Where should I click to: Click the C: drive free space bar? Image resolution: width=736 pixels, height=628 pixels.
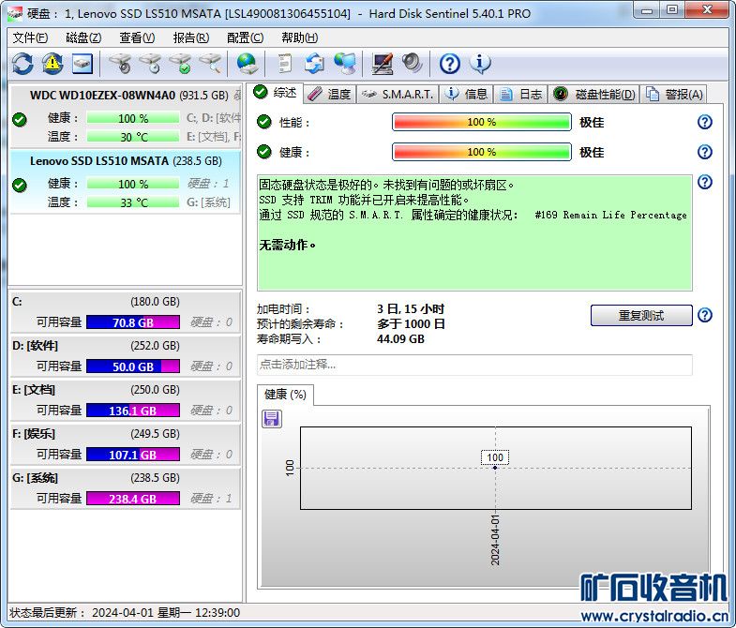pos(132,322)
